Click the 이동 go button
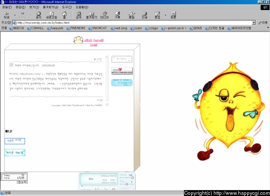The height and width of the screenshot is (196, 270). pyautogui.click(x=263, y=23)
